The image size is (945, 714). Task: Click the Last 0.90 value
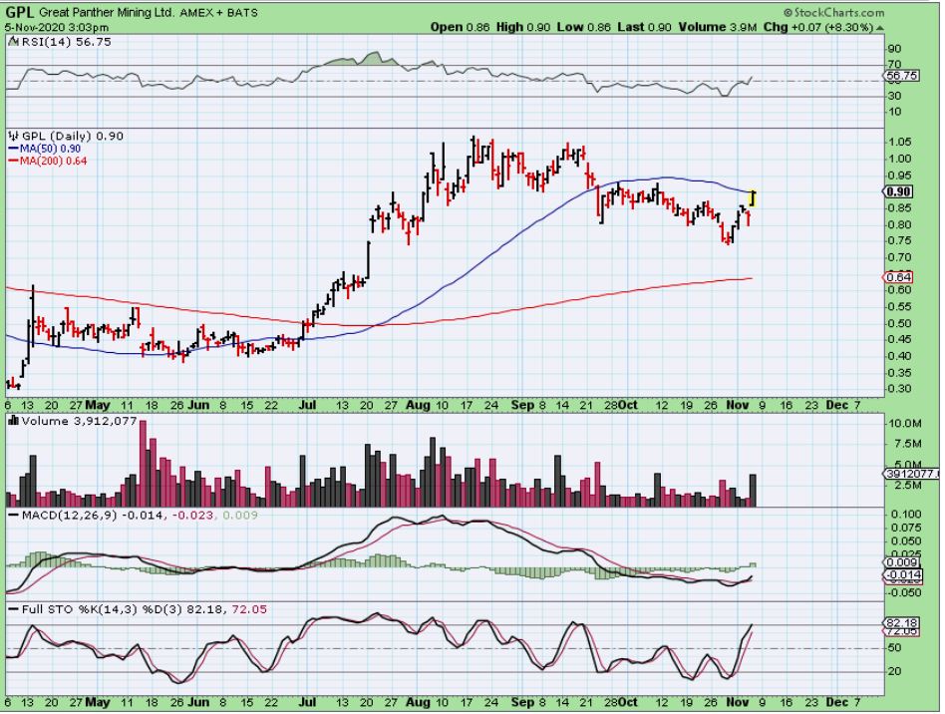(x=644, y=27)
